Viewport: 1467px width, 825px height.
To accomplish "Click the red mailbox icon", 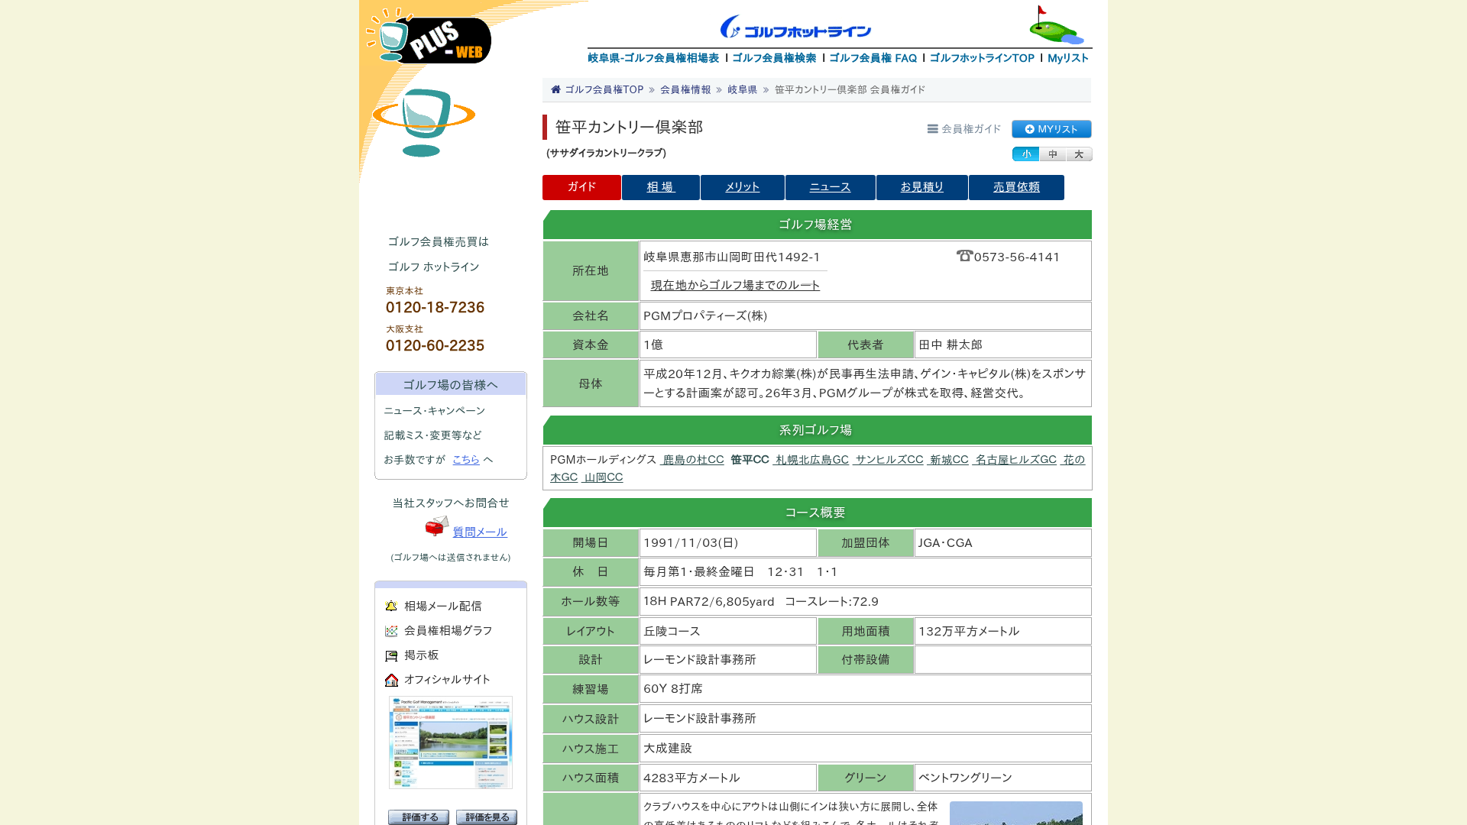I will click(x=437, y=526).
